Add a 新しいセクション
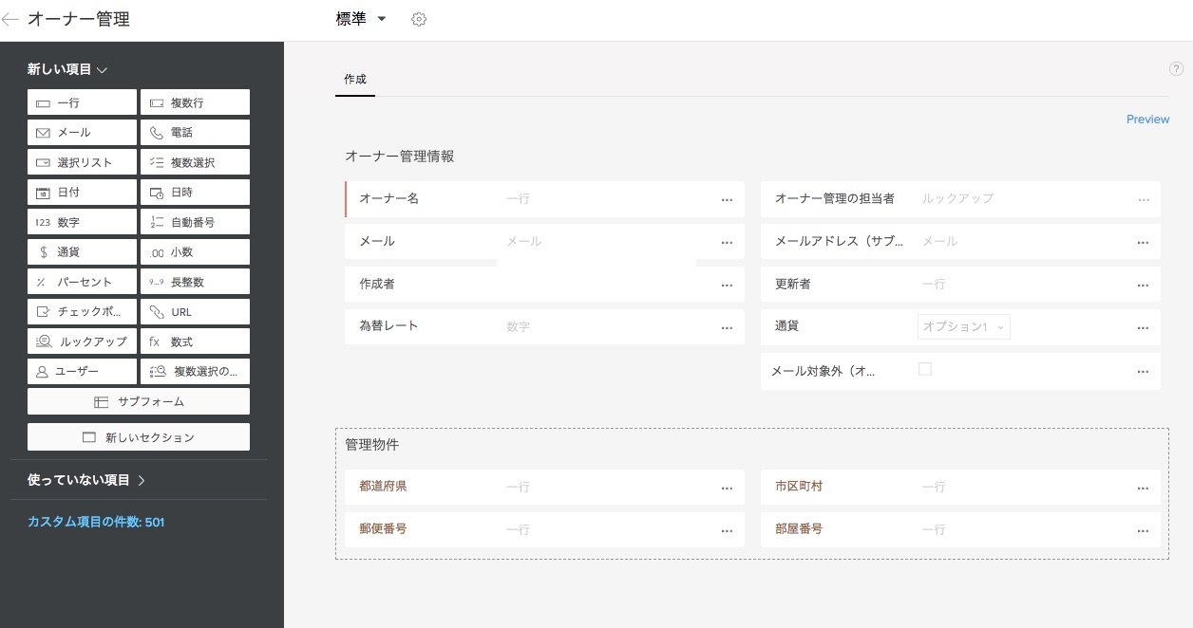The width and height of the screenshot is (1193, 628). [x=139, y=437]
